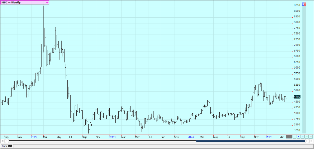The width and height of the screenshot is (314, 149).
Task: Click the 4702 current price label
Action: point(297,97)
